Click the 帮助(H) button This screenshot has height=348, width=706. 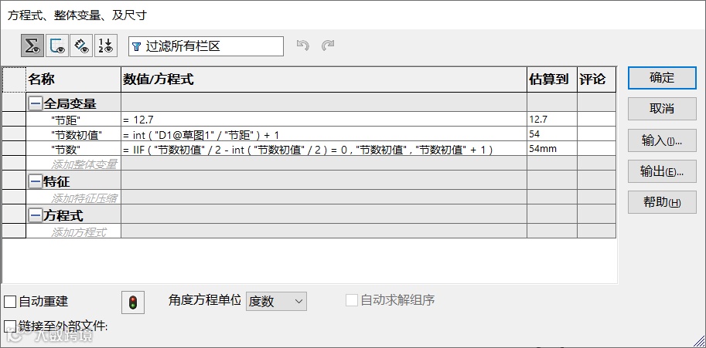(662, 202)
